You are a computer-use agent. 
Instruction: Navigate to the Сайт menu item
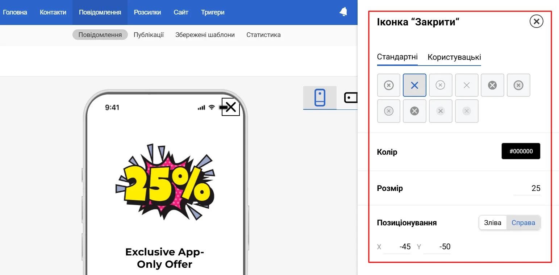(181, 12)
